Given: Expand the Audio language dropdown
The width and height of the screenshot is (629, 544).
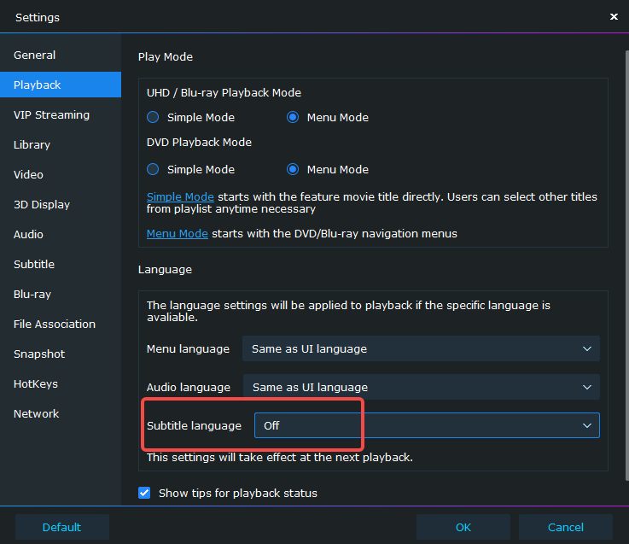Looking at the screenshot, I should [421, 387].
